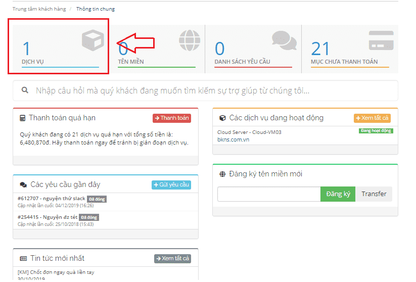Screen dimensions: 416x282
Task: Click comments icon beside Các yêu cầu gần đây
Action: coord(23,185)
